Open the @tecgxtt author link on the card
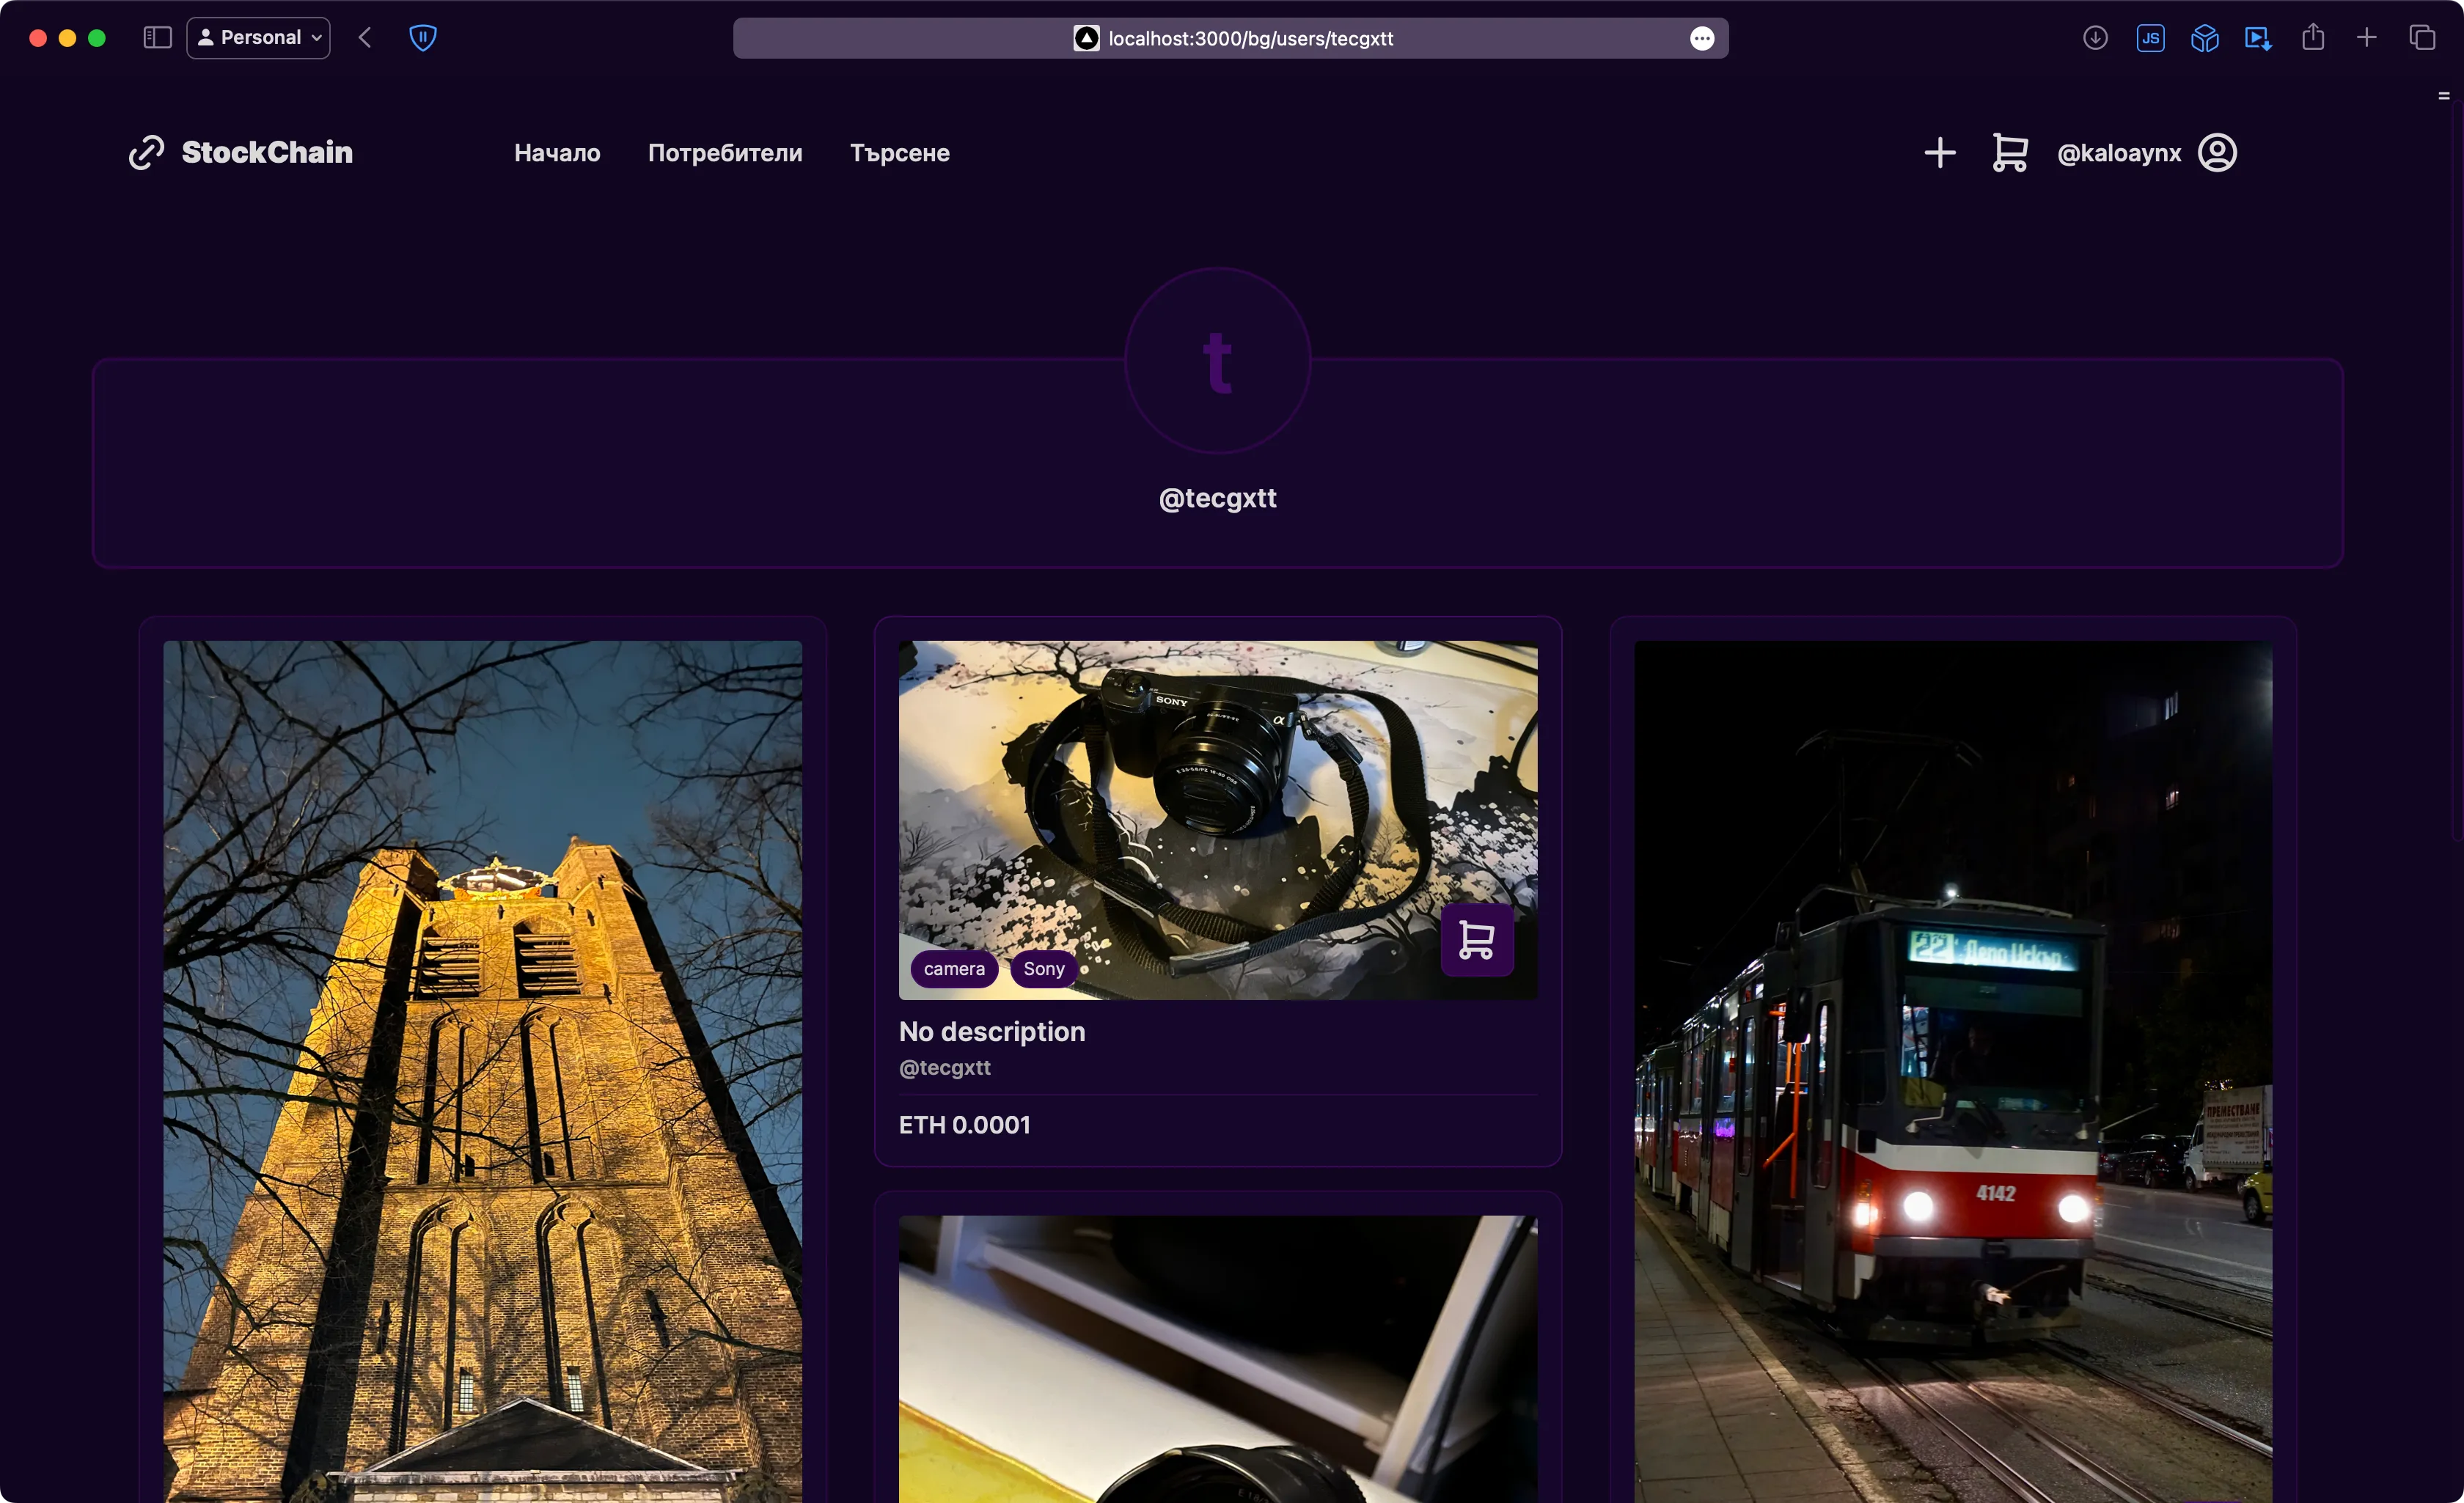The width and height of the screenshot is (2464, 1503). pyautogui.click(x=945, y=1068)
